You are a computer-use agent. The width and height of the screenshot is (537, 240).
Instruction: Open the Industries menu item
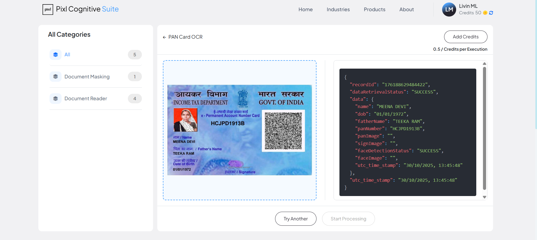pos(338,10)
